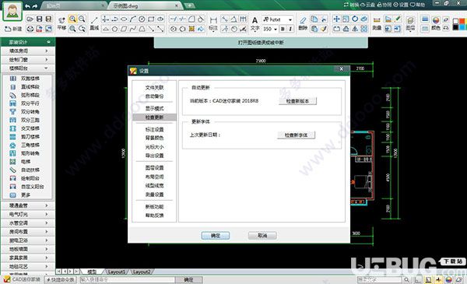
Task: Click the undo arrow in title bar
Action: (x=28, y=6)
